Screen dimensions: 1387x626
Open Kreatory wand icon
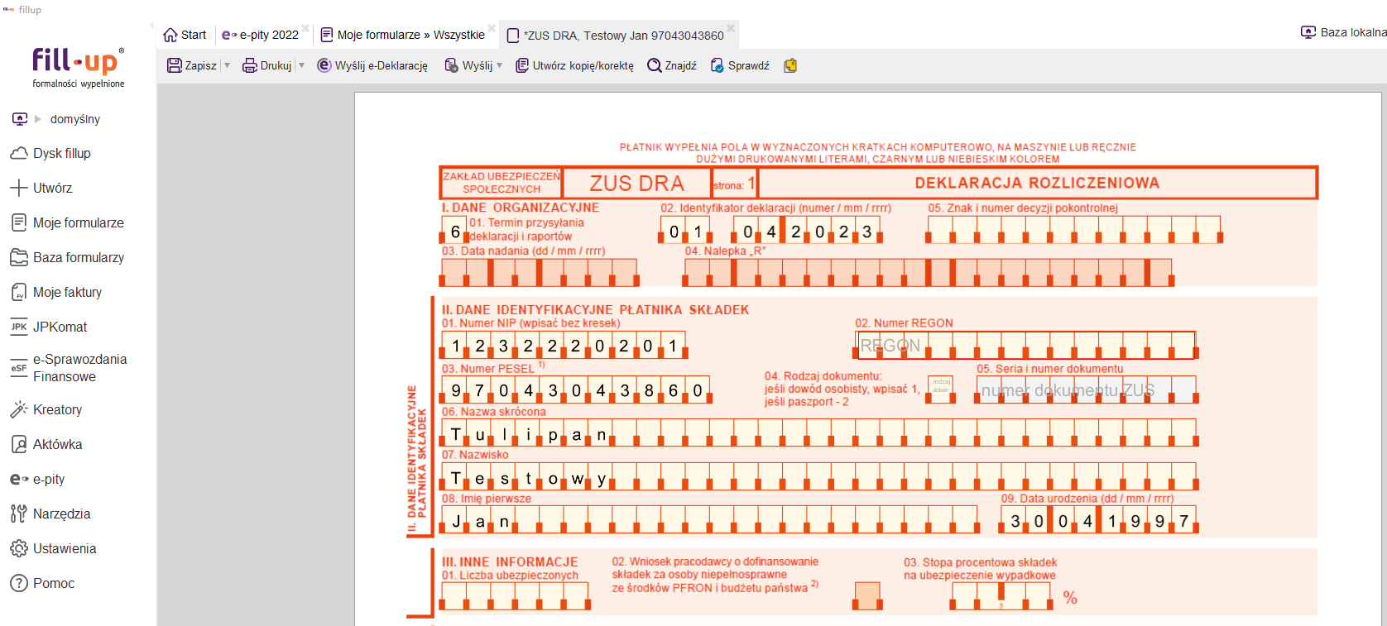click(19, 410)
